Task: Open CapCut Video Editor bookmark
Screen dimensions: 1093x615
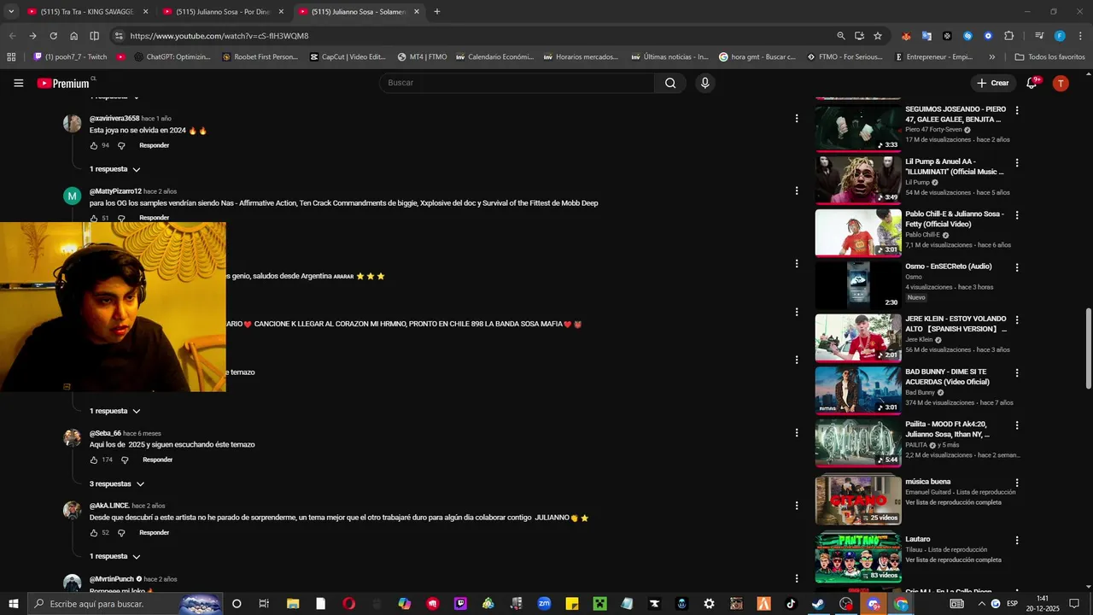Action: (348, 57)
